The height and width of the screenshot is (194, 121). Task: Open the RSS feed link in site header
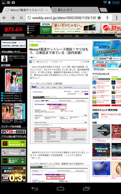29,33
